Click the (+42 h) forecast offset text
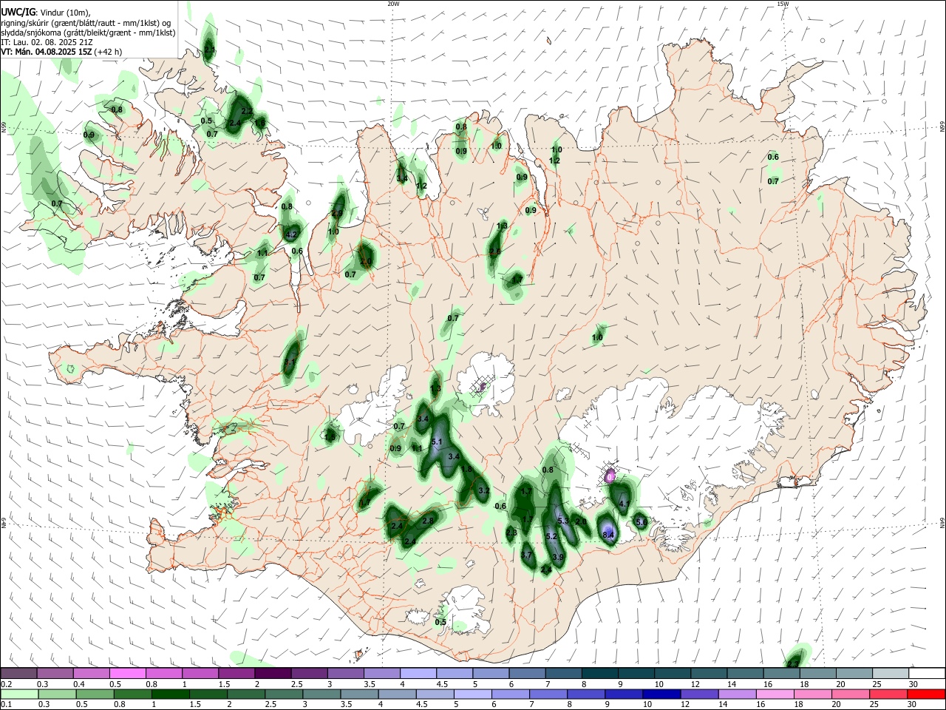946x710 pixels. (109, 52)
